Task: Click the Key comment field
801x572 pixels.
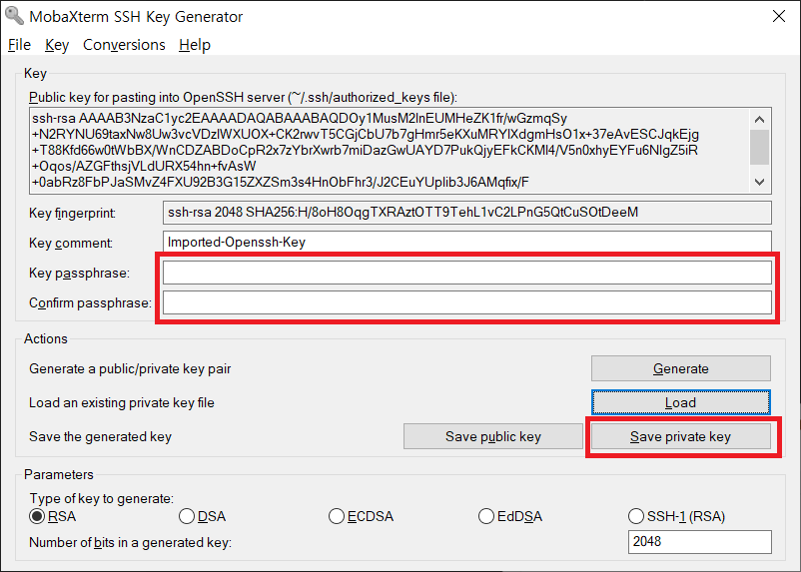Action: pyautogui.click(x=466, y=243)
